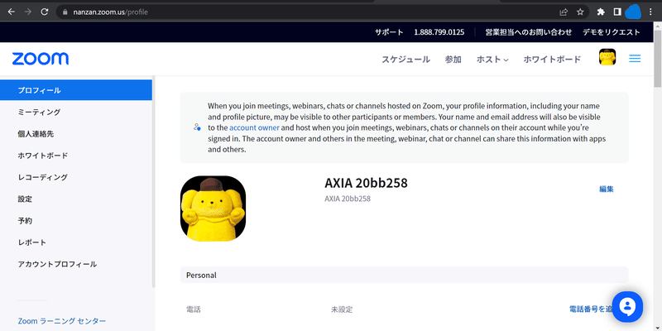Click サポート in the top bar
Image resolution: width=662 pixels, height=331 pixels.
click(x=389, y=32)
